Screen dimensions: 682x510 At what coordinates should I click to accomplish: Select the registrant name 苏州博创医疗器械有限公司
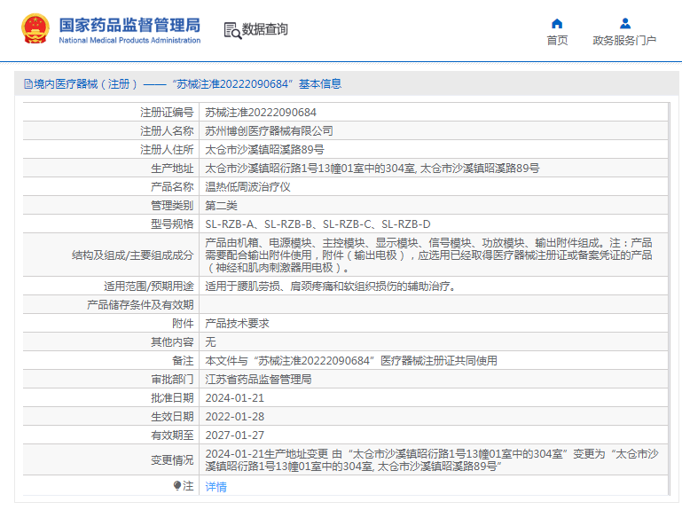[x=269, y=131]
